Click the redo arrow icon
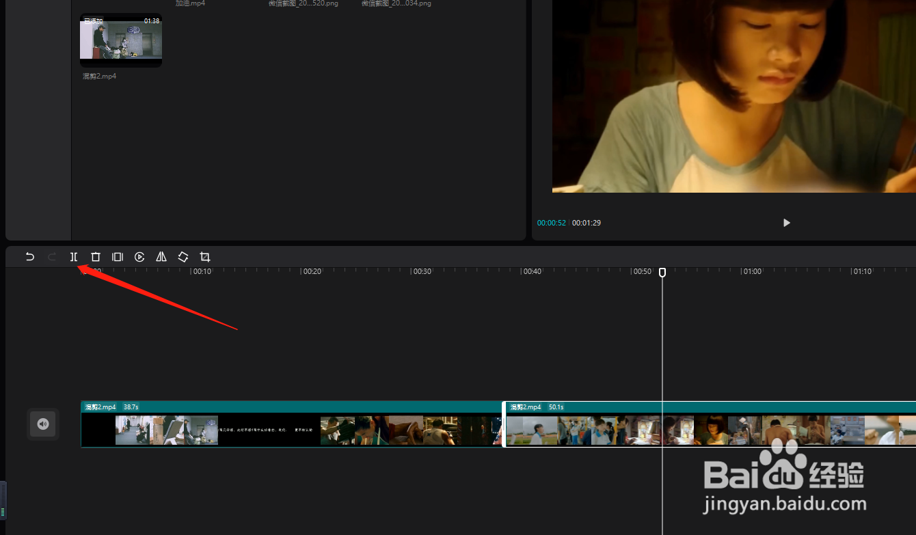Viewport: 916px width, 535px height. click(x=52, y=257)
